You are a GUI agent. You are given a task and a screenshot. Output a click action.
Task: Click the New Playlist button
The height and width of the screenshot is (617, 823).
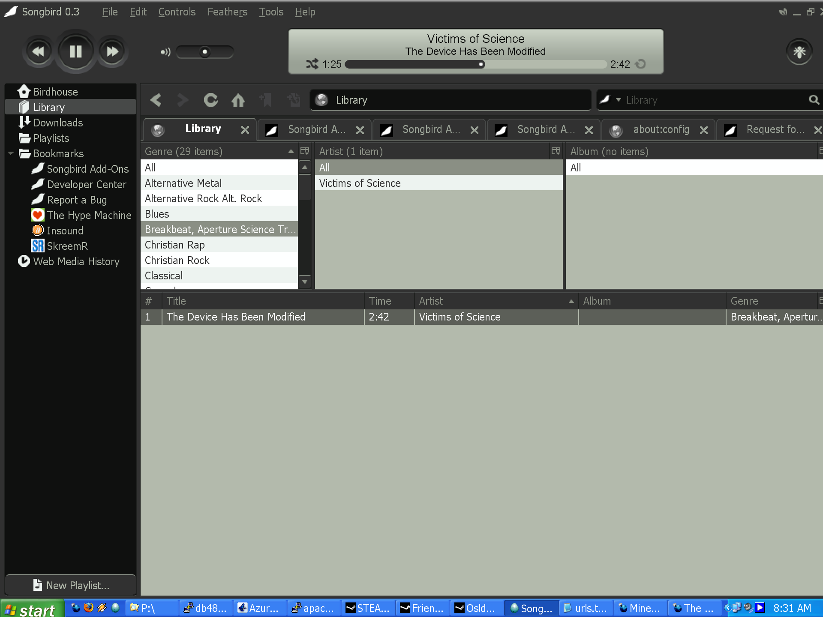pyautogui.click(x=71, y=585)
